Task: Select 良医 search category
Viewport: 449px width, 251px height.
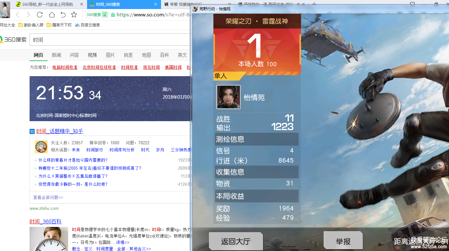Action: pyautogui.click(x=128, y=55)
